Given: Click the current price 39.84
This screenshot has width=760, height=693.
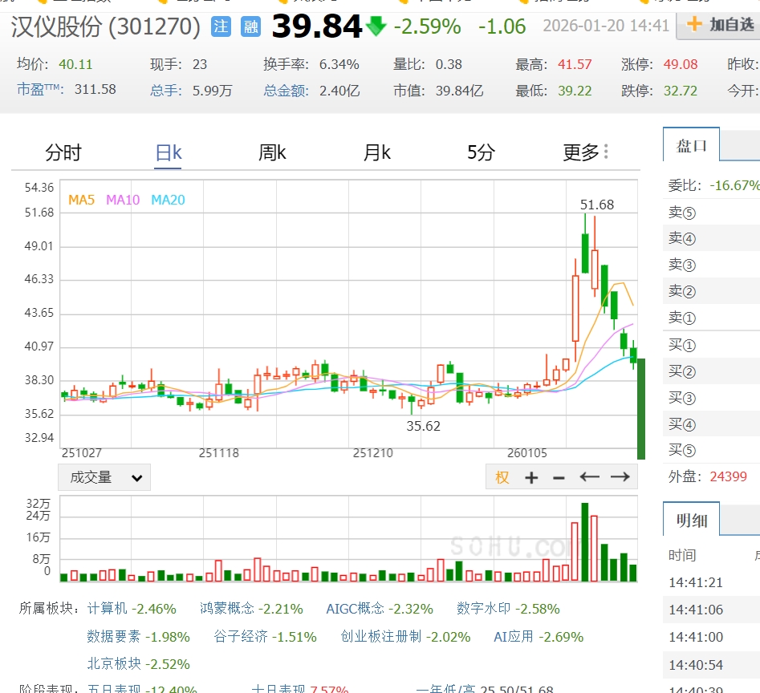Looking at the screenshot, I should pos(317,26).
